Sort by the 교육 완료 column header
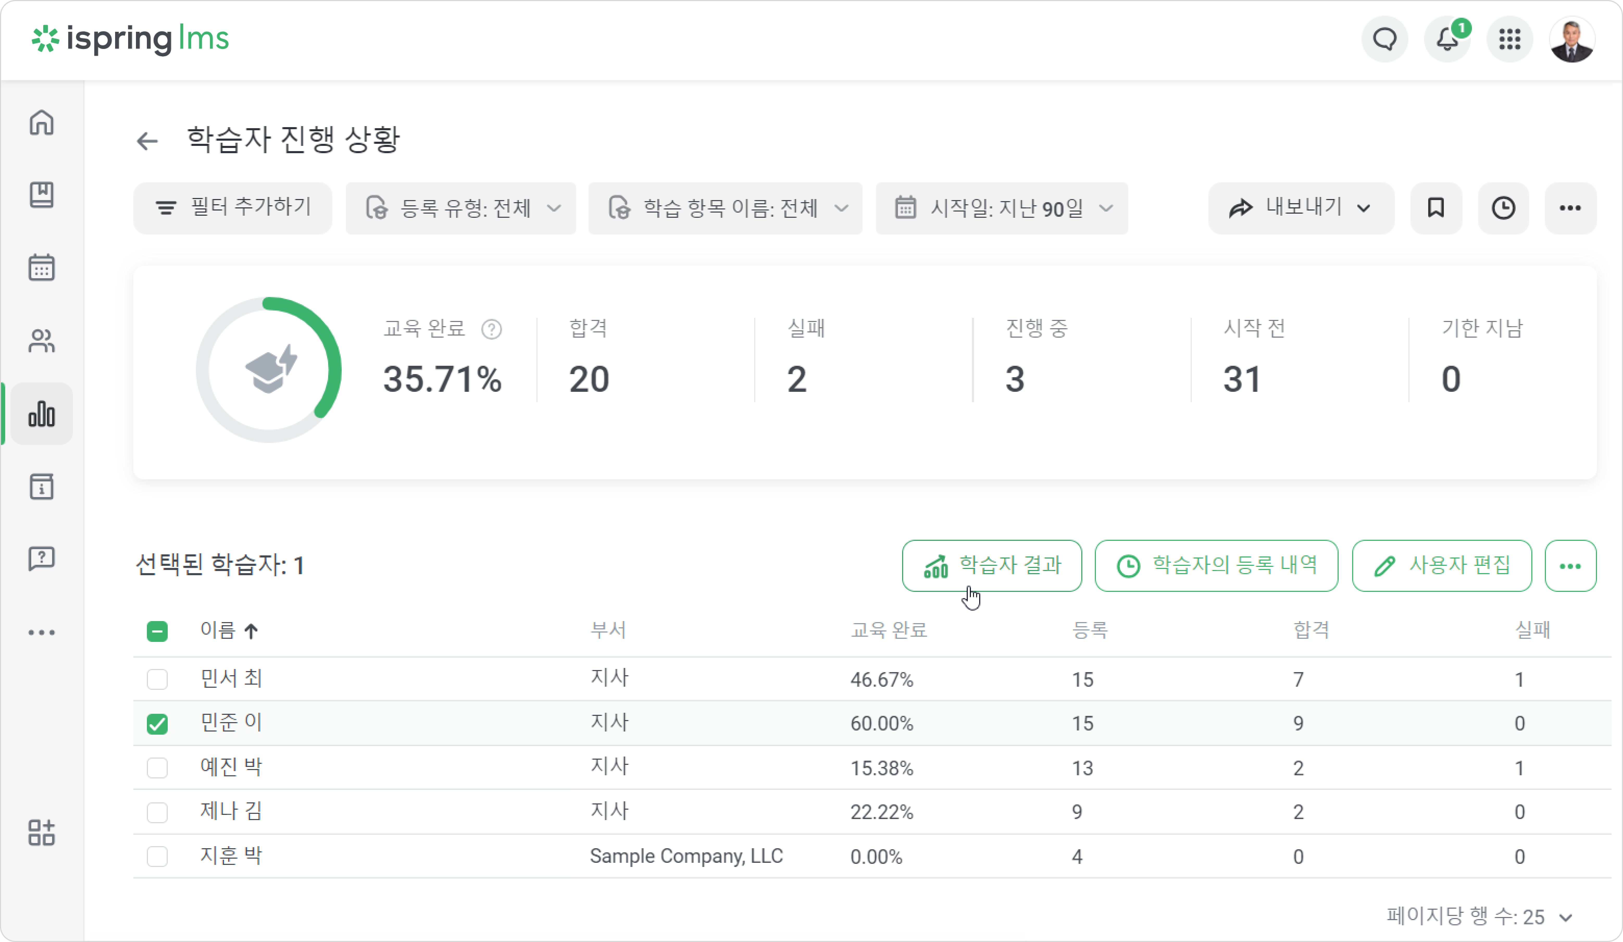 [x=889, y=630]
